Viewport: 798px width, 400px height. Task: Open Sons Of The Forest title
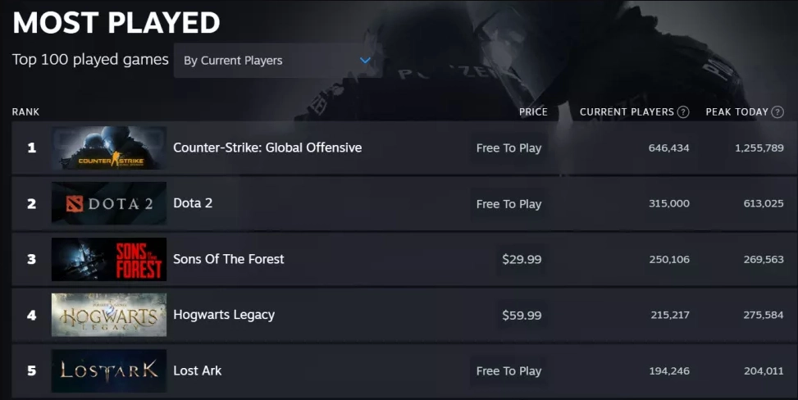(229, 259)
